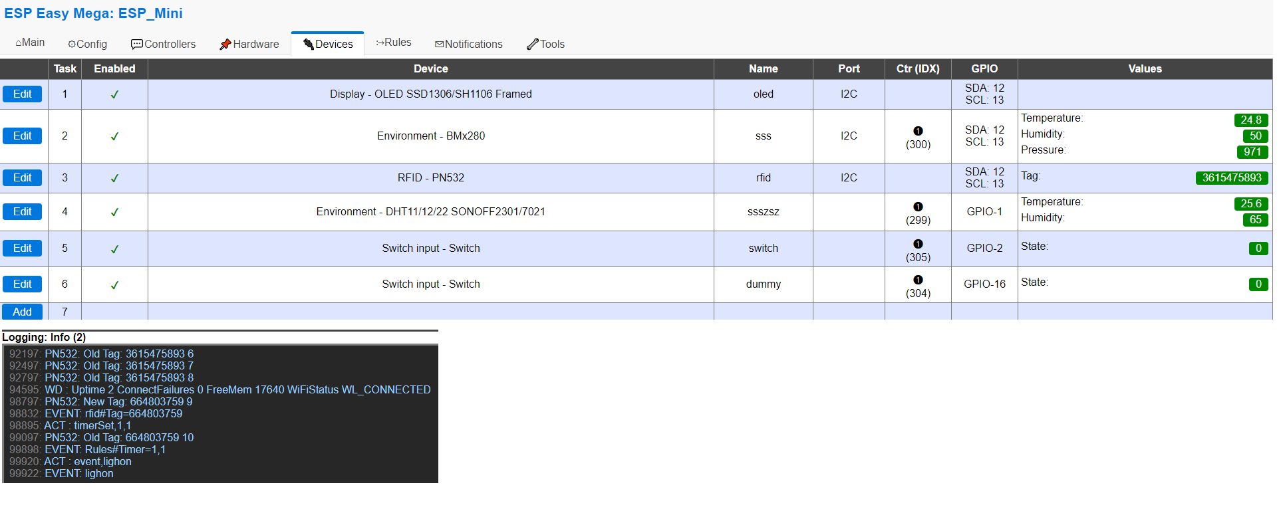Open the Controllers tab

tap(164, 44)
